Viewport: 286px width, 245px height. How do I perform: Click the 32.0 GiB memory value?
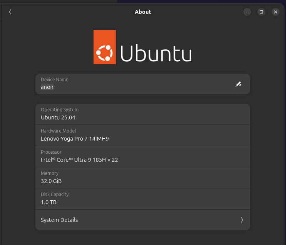point(51,181)
